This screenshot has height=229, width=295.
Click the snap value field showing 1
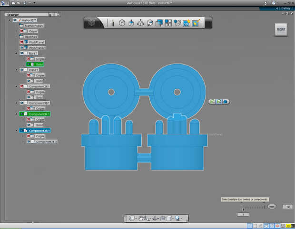243,214
